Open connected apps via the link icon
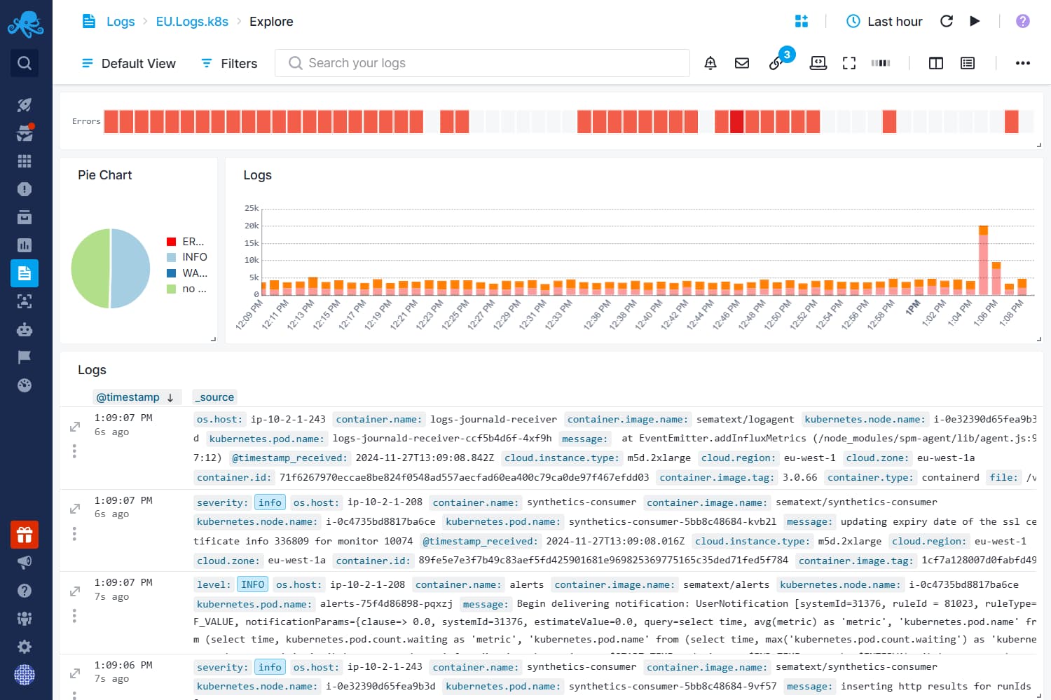Image resolution: width=1051 pixels, height=700 pixels. pos(776,63)
